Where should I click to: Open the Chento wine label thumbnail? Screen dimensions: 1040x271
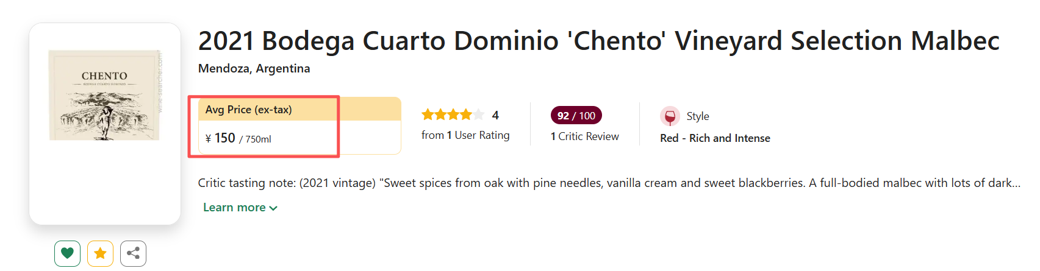coord(104,96)
